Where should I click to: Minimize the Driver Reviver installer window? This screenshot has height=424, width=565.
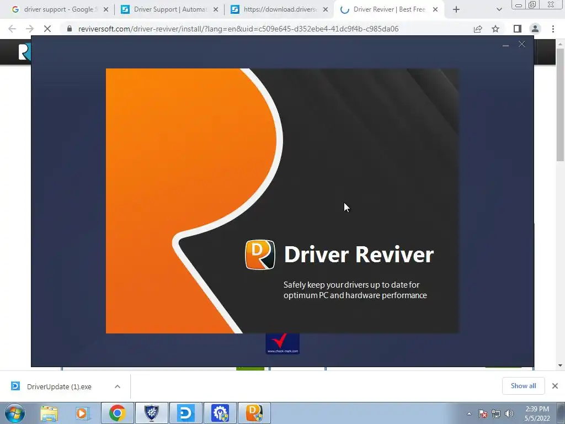[x=505, y=45]
